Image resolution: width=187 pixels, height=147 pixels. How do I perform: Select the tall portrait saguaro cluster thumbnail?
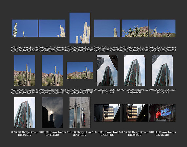pyautogui.click(x=80, y=28)
